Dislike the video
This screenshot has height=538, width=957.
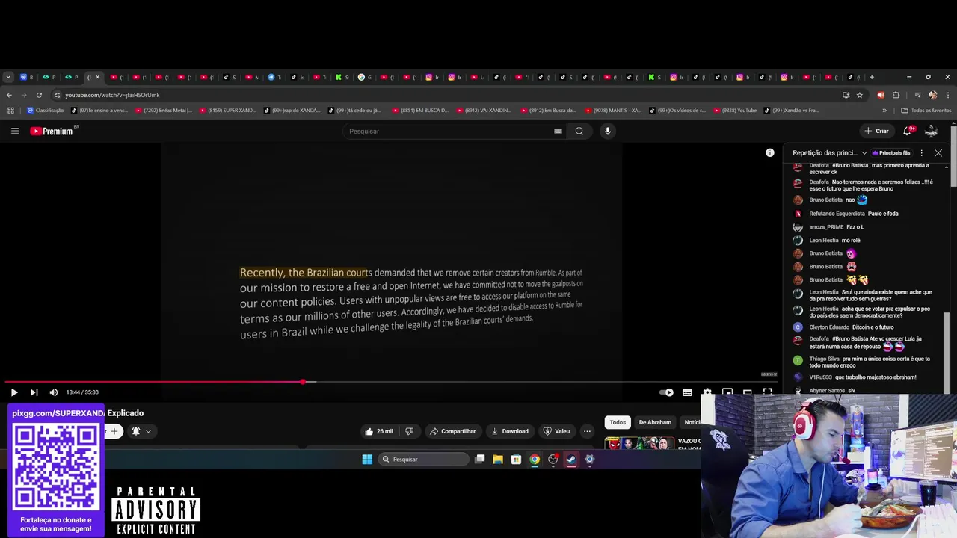[x=409, y=431]
